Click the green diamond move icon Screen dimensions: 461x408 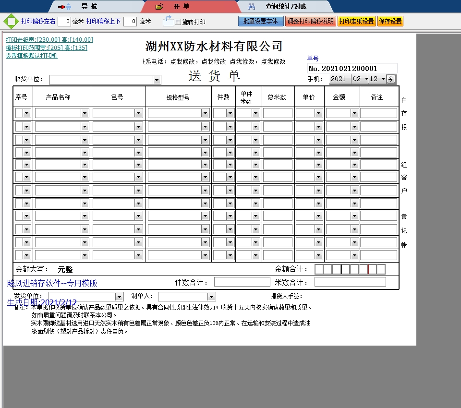pos(11,22)
